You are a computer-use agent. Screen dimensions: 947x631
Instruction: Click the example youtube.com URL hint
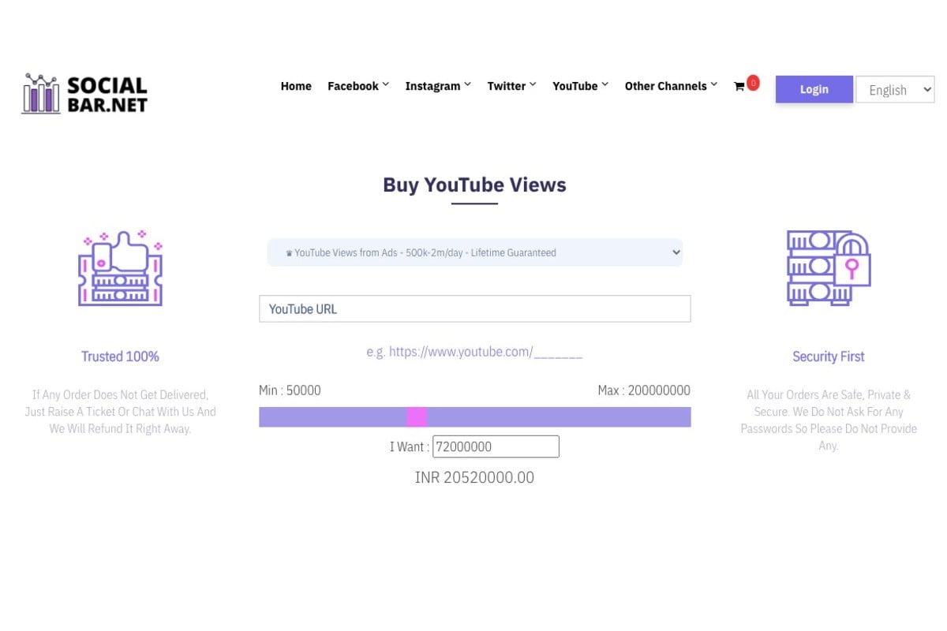pos(474,352)
